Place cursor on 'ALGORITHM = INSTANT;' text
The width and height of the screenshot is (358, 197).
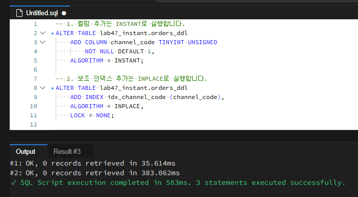click(x=107, y=60)
